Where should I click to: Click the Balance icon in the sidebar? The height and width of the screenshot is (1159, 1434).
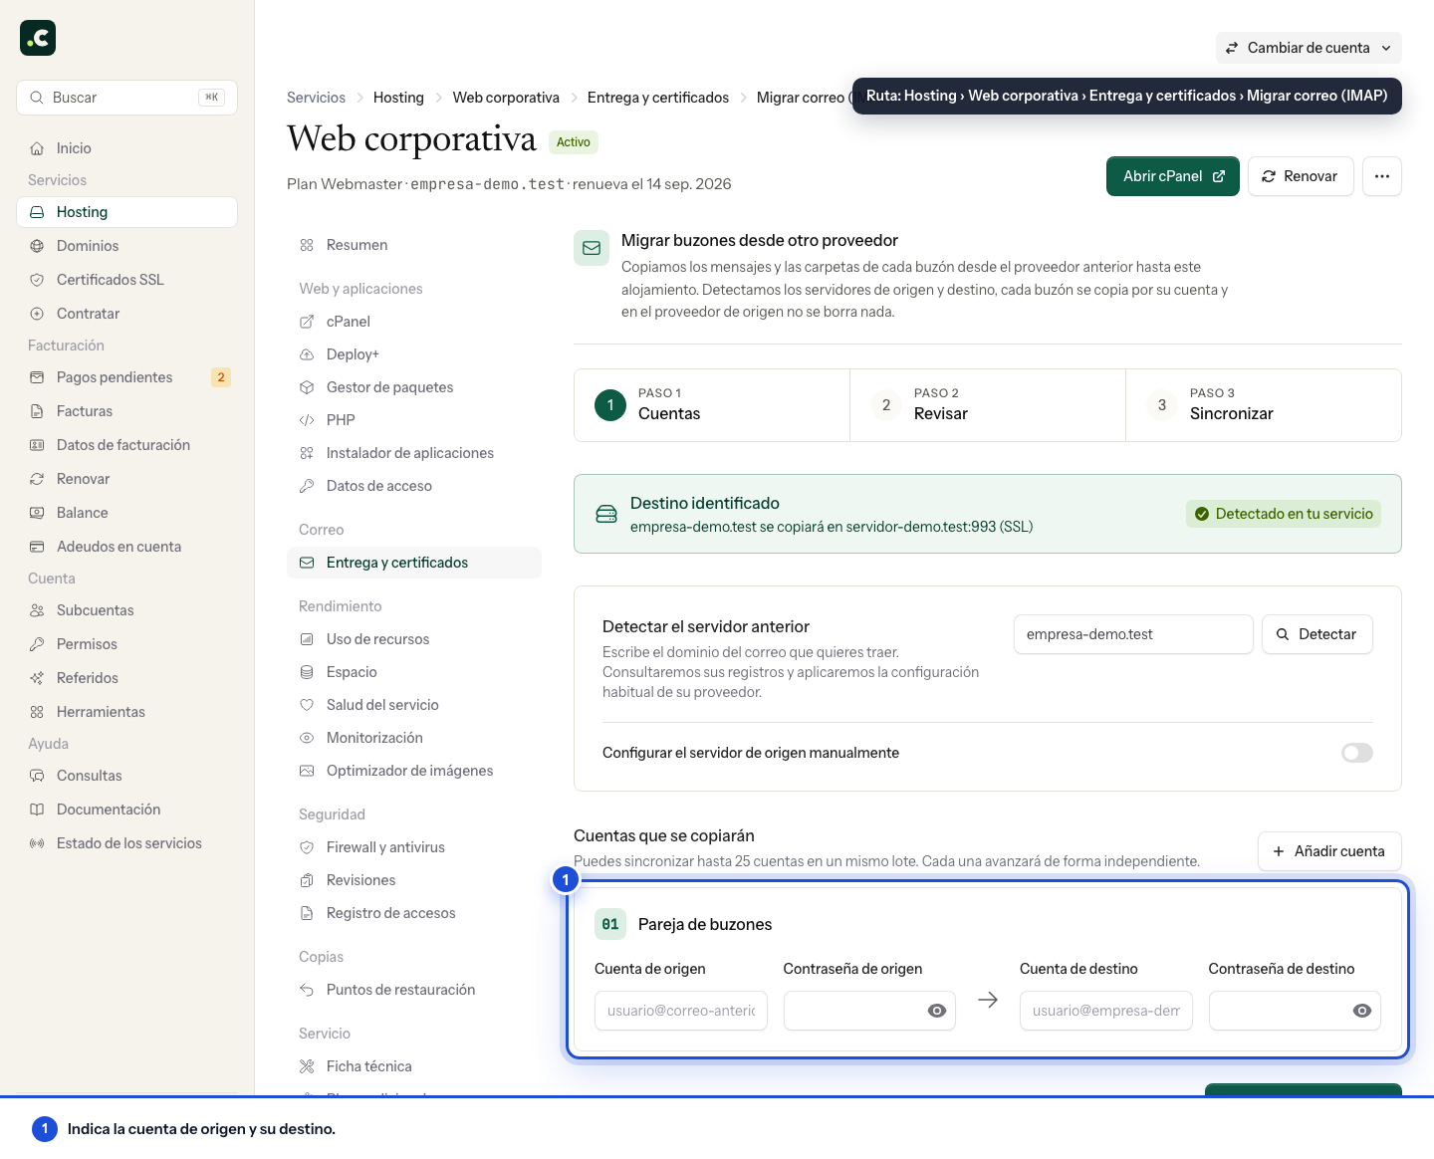point(37,513)
